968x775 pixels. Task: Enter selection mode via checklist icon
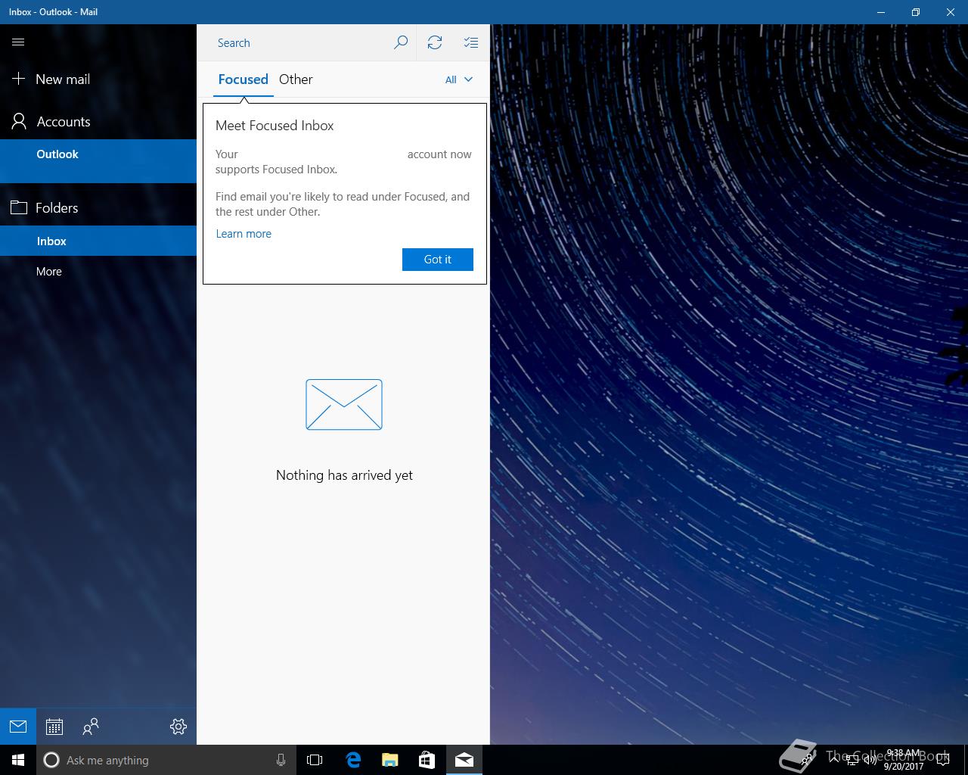click(x=471, y=42)
